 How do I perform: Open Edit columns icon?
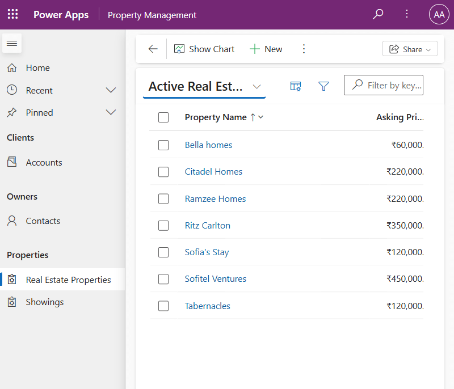(296, 86)
